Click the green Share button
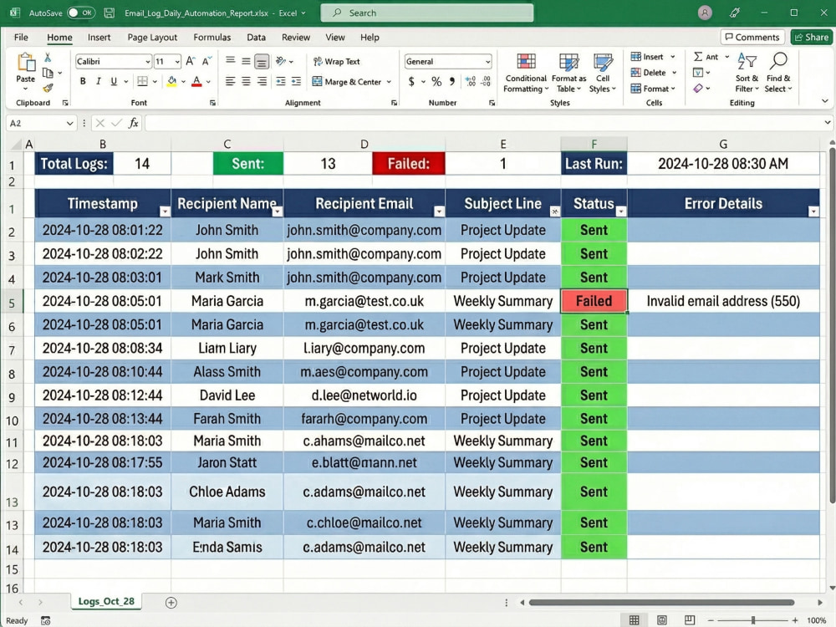Screen dimensions: 836x627 pyautogui.click(x=812, y=37)
